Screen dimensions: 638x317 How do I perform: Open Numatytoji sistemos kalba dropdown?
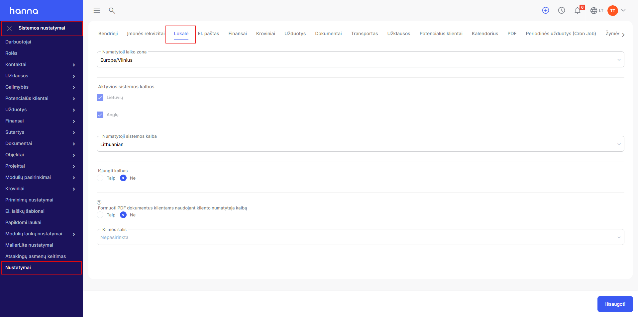click(x=360, y=144)
